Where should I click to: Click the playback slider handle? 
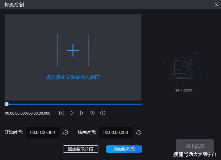(x=6, y=104)
